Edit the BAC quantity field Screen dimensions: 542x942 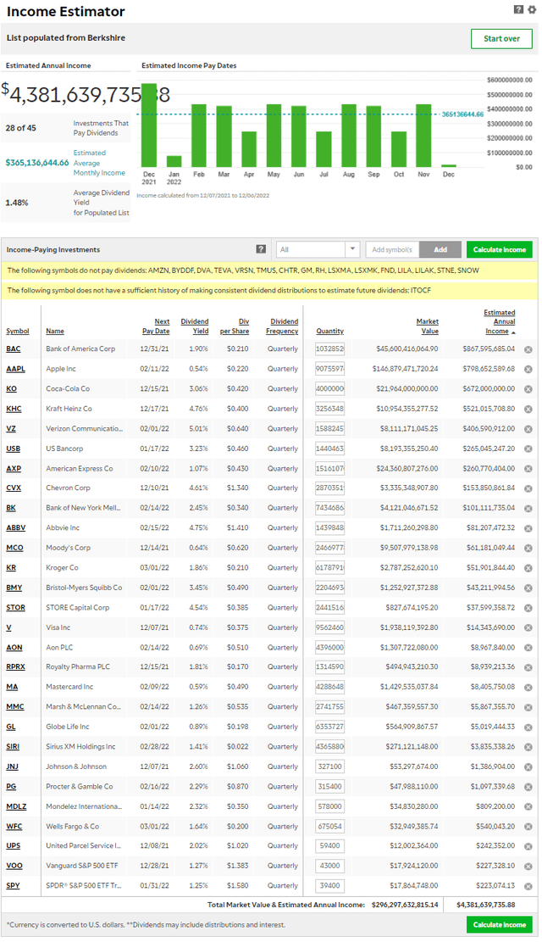coord(330,349)
